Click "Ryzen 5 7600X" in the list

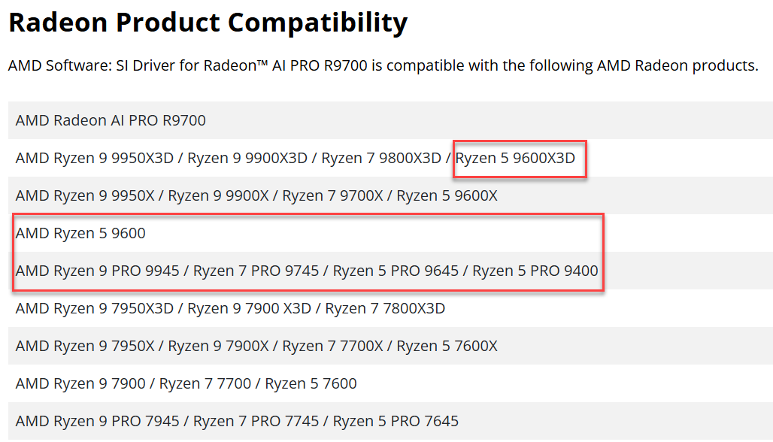[x=447, y=346]
